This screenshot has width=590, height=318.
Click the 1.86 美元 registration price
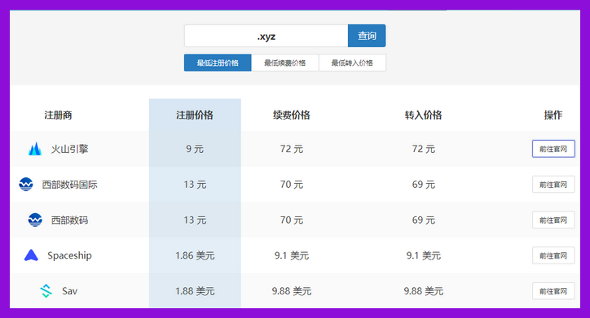click(x=195, y=255)
